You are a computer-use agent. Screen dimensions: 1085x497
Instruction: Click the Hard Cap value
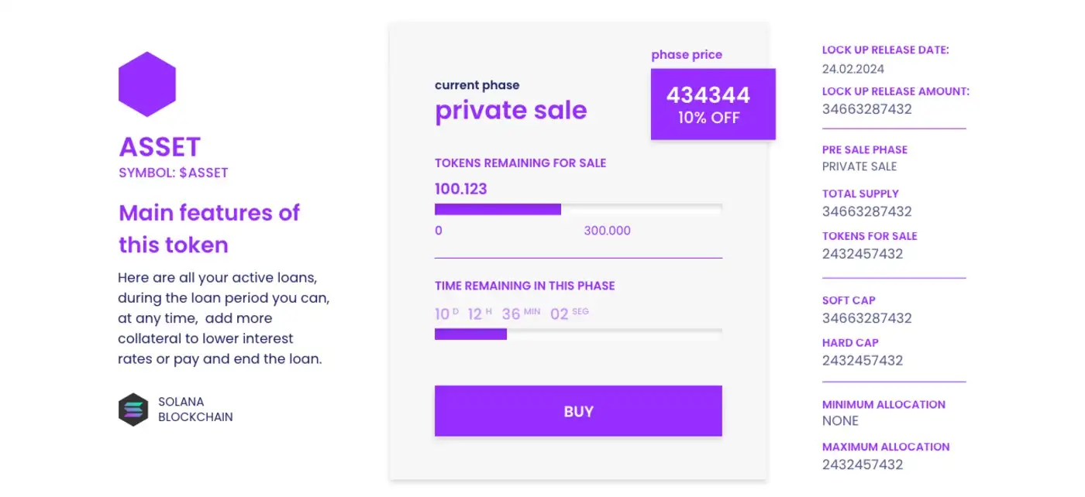click(x=863, y=361)
